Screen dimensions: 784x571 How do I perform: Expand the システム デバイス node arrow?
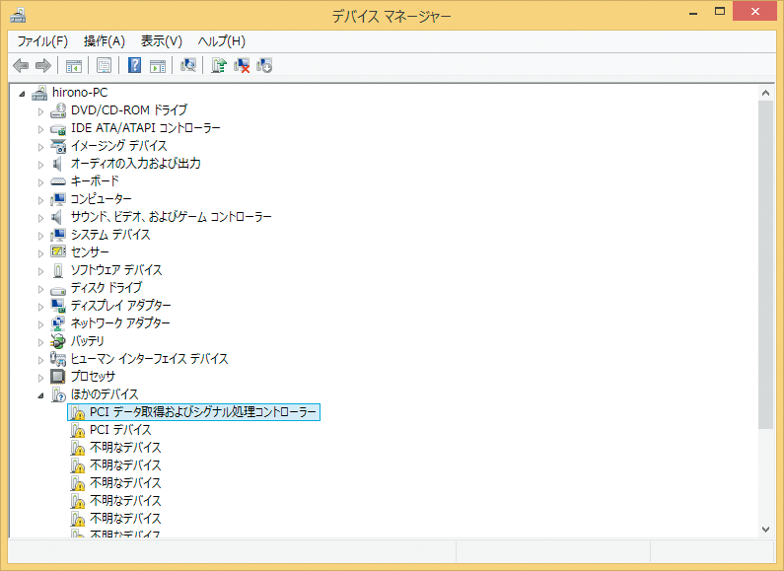(x=41, y=236)
